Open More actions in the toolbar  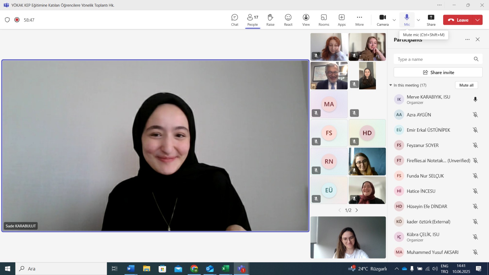tap(359, 20)
